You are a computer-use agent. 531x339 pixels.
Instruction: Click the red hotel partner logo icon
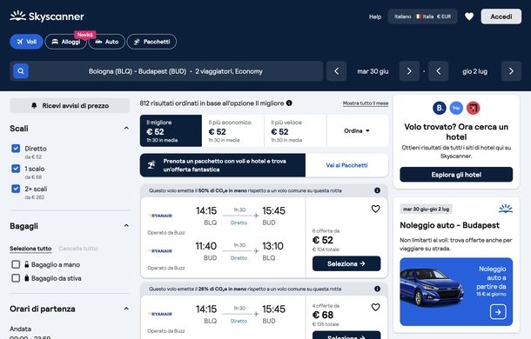click(x=473, y=108)
